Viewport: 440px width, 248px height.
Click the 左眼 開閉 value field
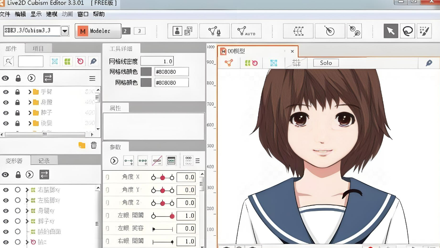(x=186, y=216)
